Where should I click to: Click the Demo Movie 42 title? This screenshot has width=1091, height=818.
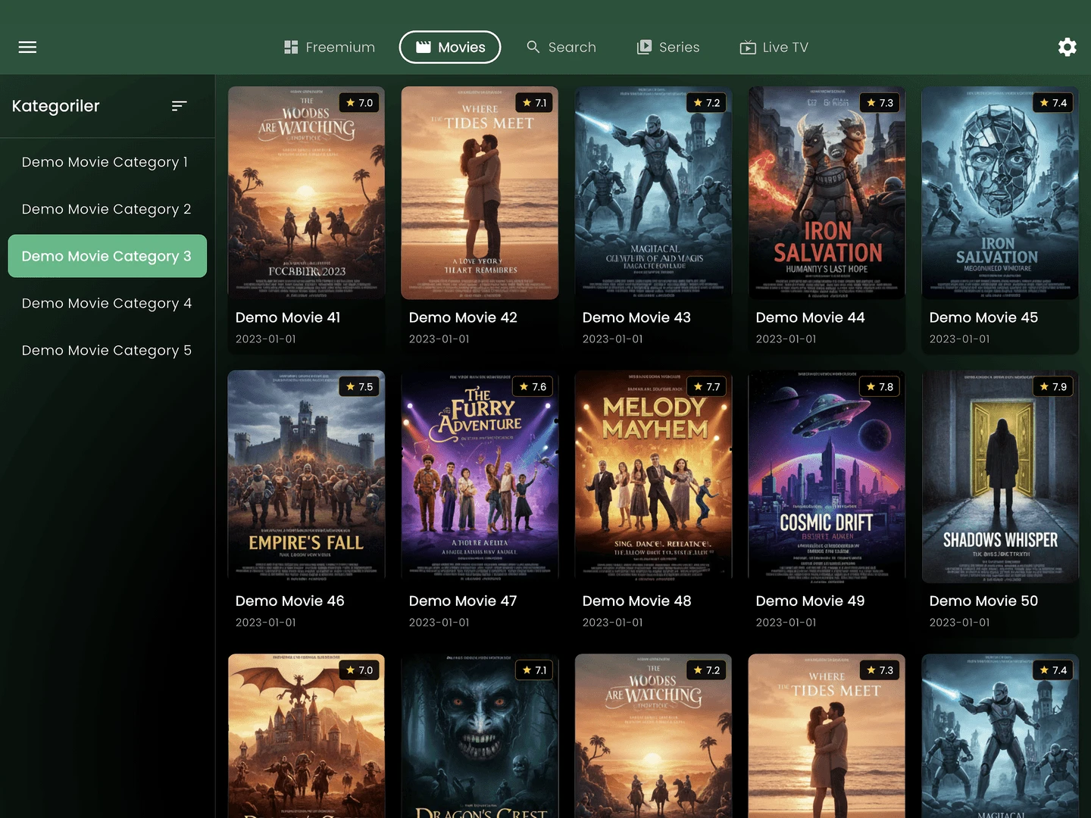[x=463, y=317]
